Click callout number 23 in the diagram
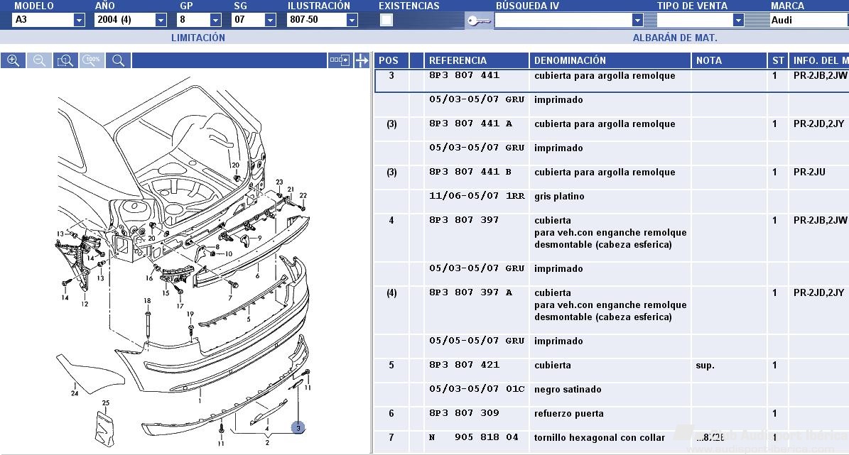The height and width of the screenshot is (455, 849). [x=279, y=182]
